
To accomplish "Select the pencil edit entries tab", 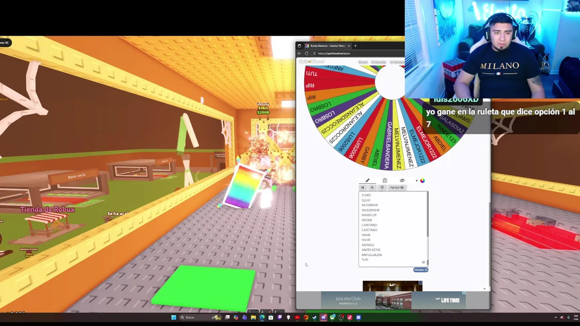I will point(367,181).
